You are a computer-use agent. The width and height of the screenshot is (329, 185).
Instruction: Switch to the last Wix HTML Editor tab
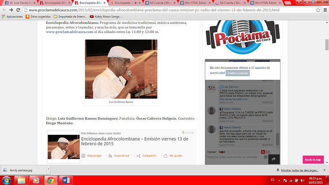[x=265, y=3]
